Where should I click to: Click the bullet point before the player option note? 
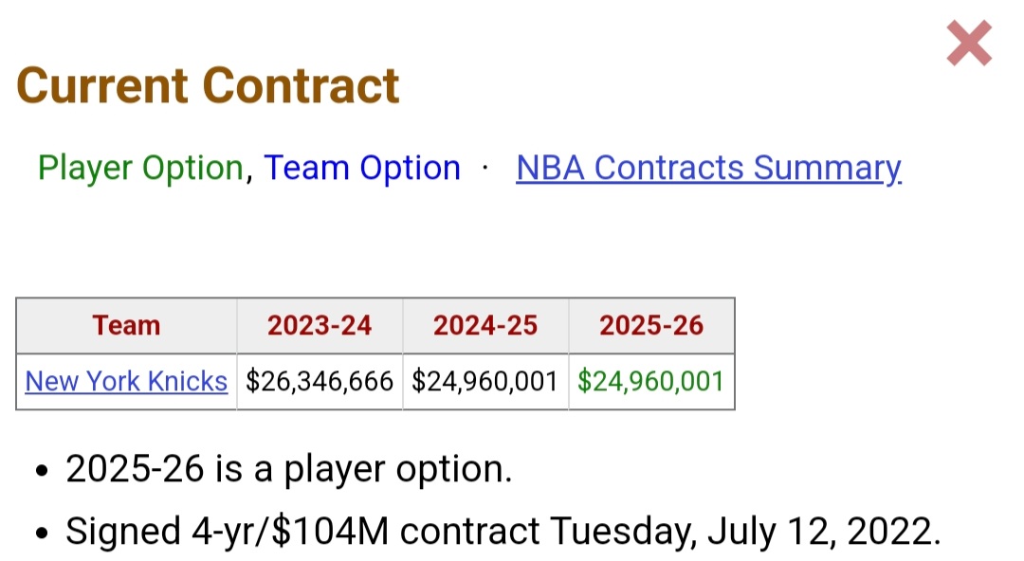[41, 471]
